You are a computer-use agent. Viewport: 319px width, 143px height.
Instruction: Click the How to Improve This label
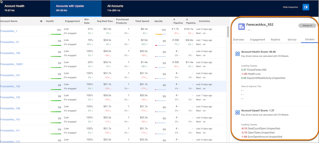(251, 86)
